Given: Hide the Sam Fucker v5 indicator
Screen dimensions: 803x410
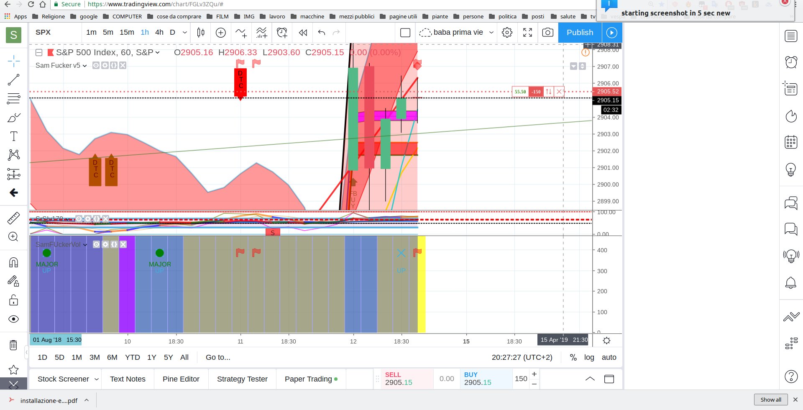Looking at the screenshot, I should (x=96, y=65).
